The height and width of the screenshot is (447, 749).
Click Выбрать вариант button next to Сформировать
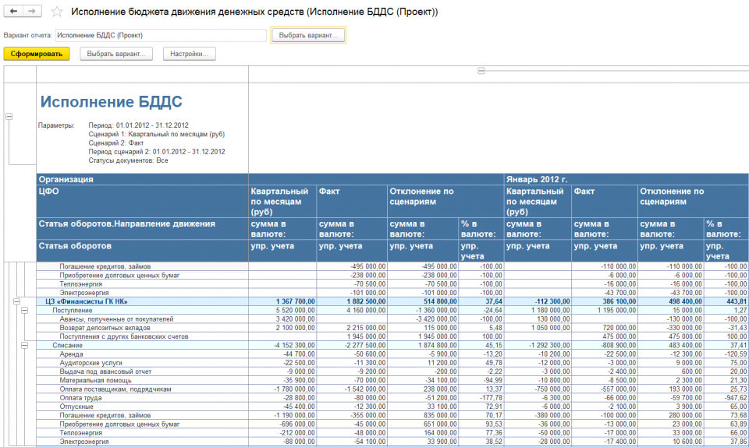point(115,54)
